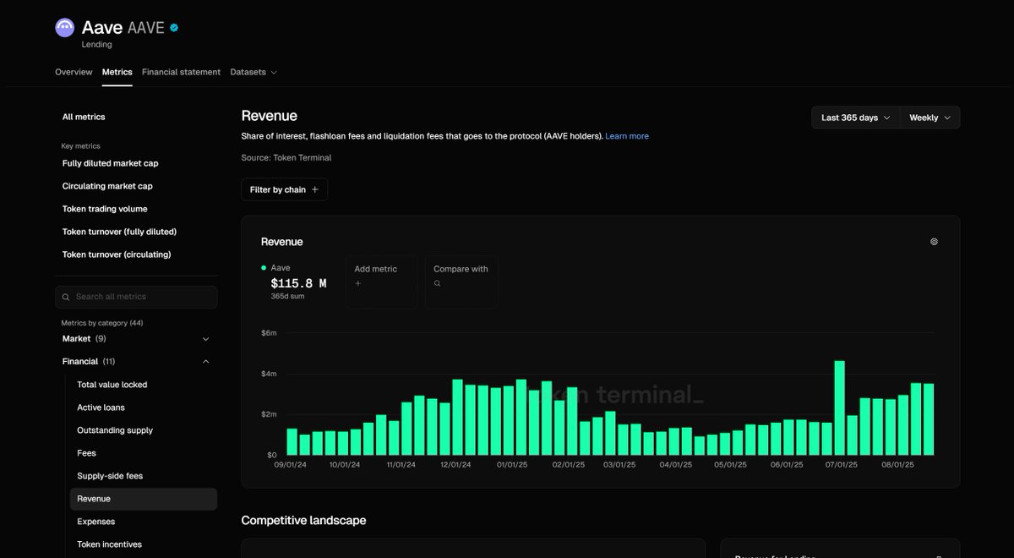1014x558 pixels.
Task: Open Token trading volume metric
Action: click(105, 209)
